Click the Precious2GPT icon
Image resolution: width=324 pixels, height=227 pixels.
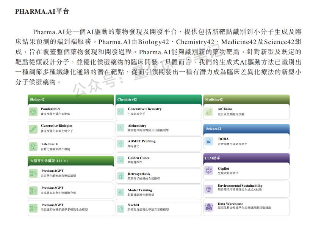point(34,191)
